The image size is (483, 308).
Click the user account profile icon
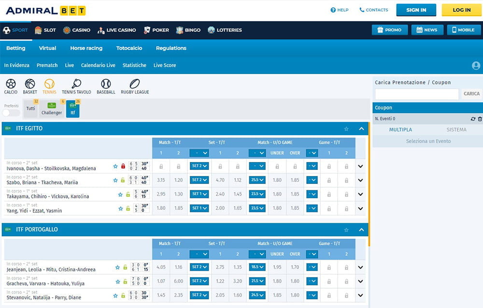coord(476,66)
